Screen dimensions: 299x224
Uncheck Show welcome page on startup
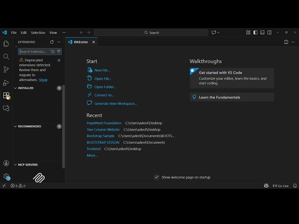click(x=157, y=177)
